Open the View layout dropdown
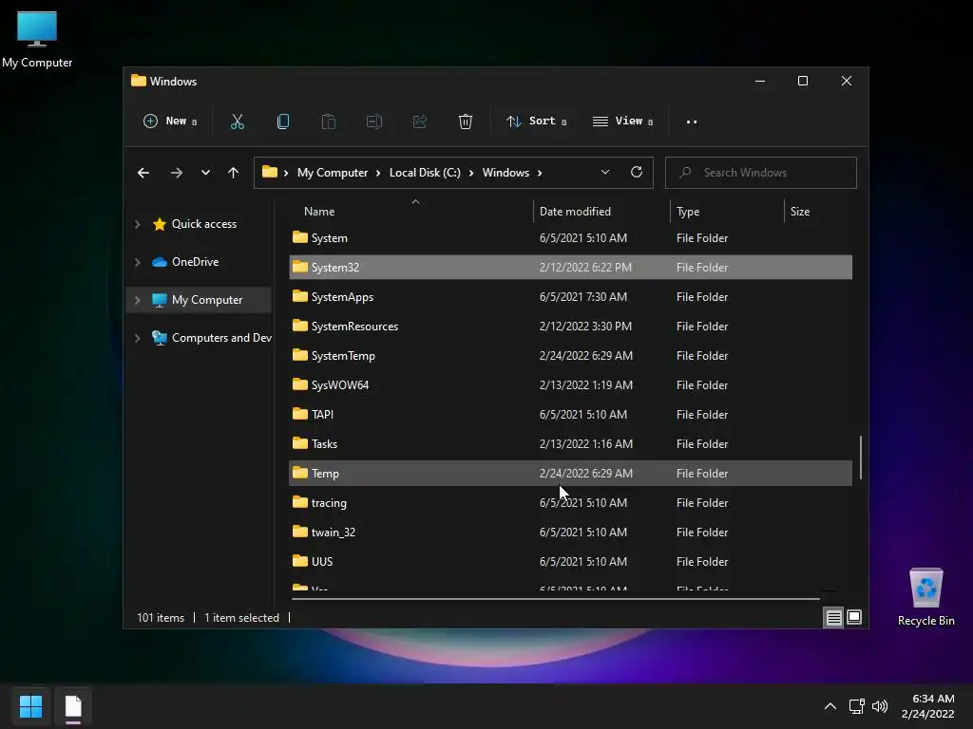 622,121
